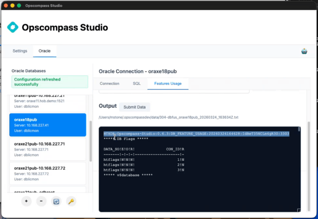Click the avatar icon at top right
This screenshot has height=219, width=318.
tap(304, 51)
